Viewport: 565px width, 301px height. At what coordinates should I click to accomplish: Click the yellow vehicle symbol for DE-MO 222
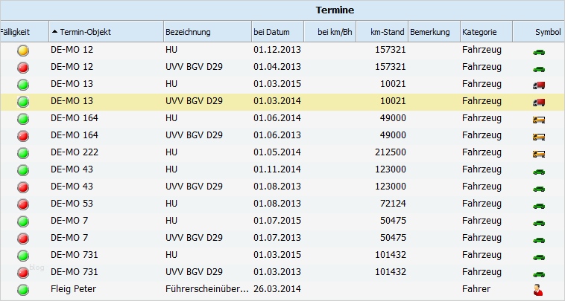pos(539,153)
